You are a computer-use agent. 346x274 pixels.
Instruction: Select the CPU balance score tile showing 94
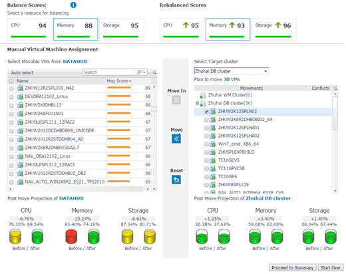tap(29, 29)
